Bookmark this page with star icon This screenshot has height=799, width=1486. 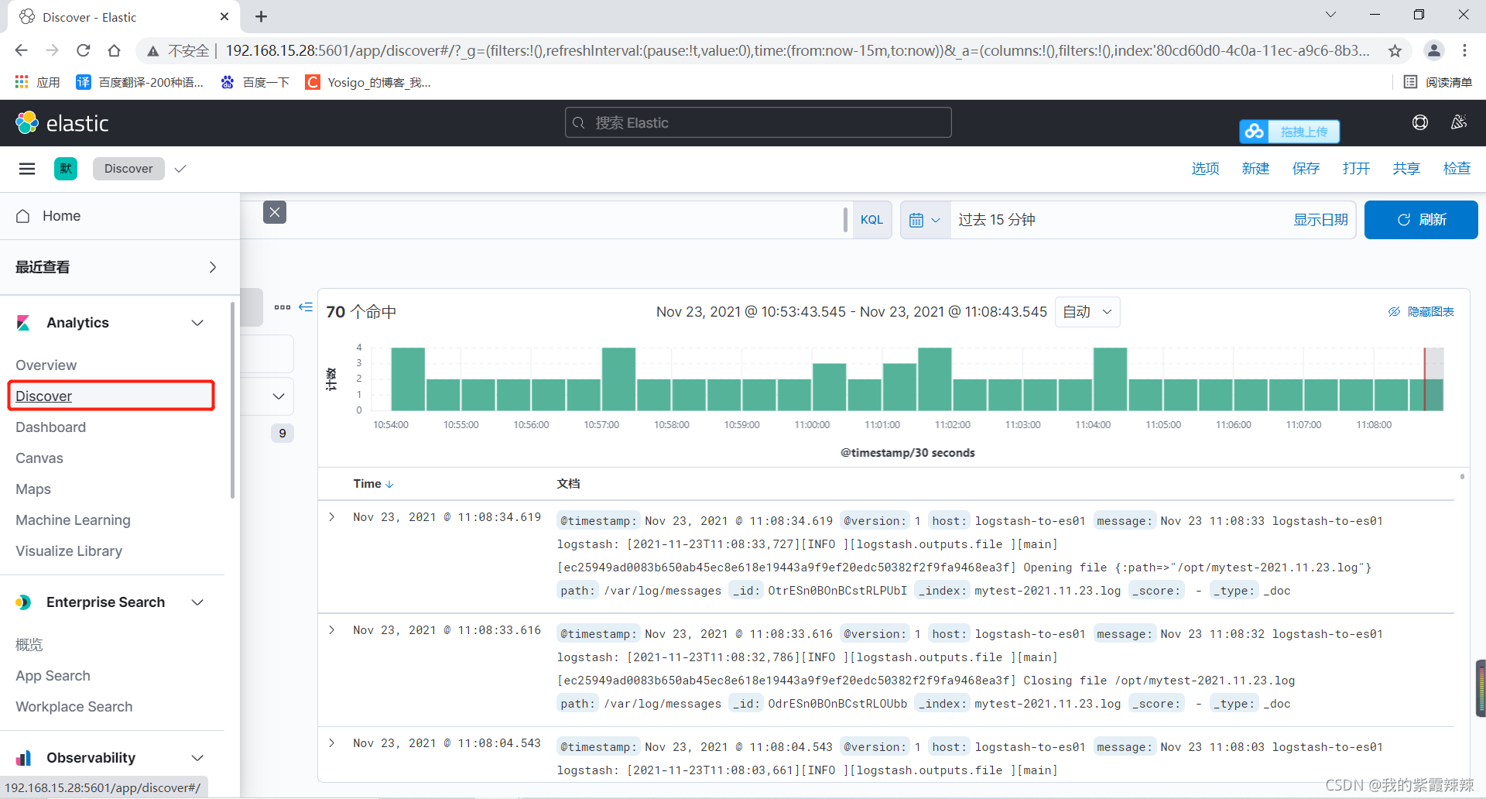coord(1395,51)
